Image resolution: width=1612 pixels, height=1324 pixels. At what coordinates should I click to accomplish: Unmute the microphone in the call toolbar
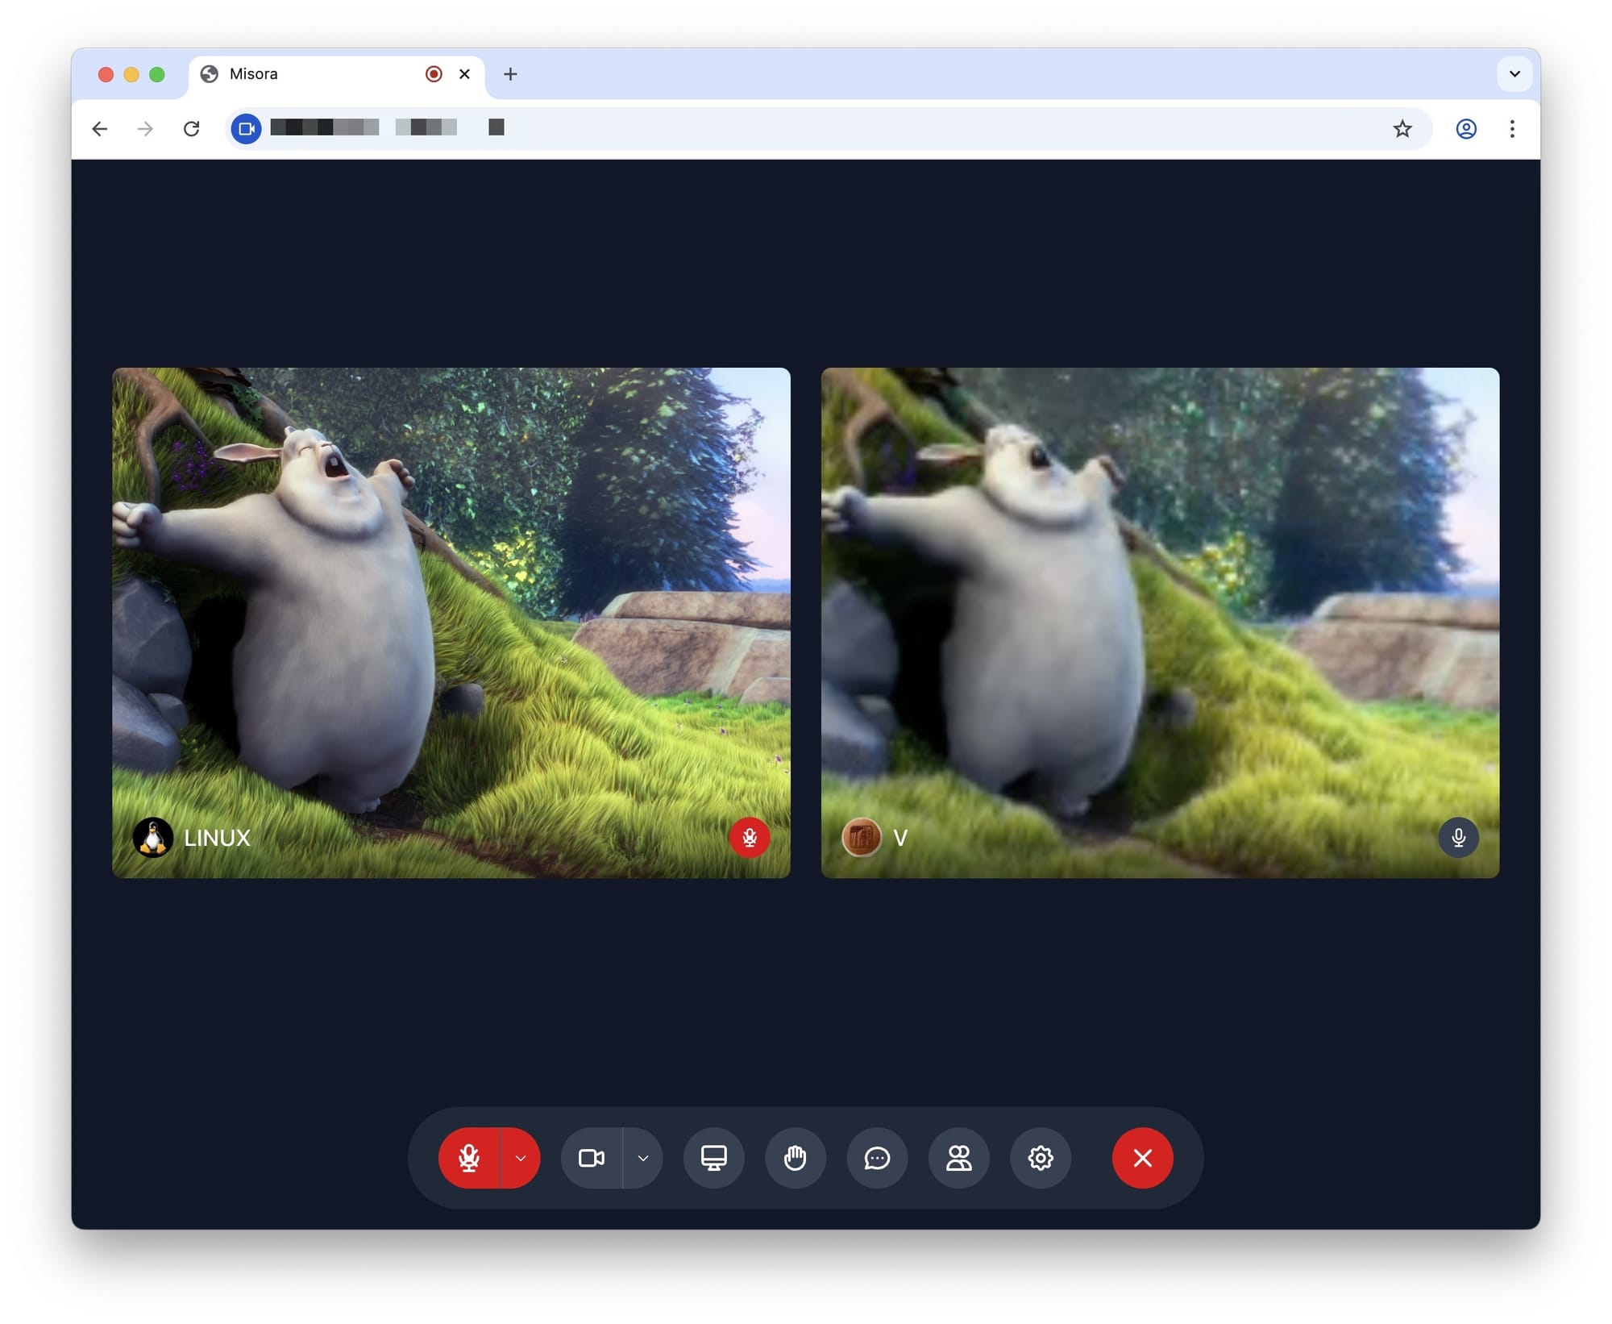[x=469, y=1158]
